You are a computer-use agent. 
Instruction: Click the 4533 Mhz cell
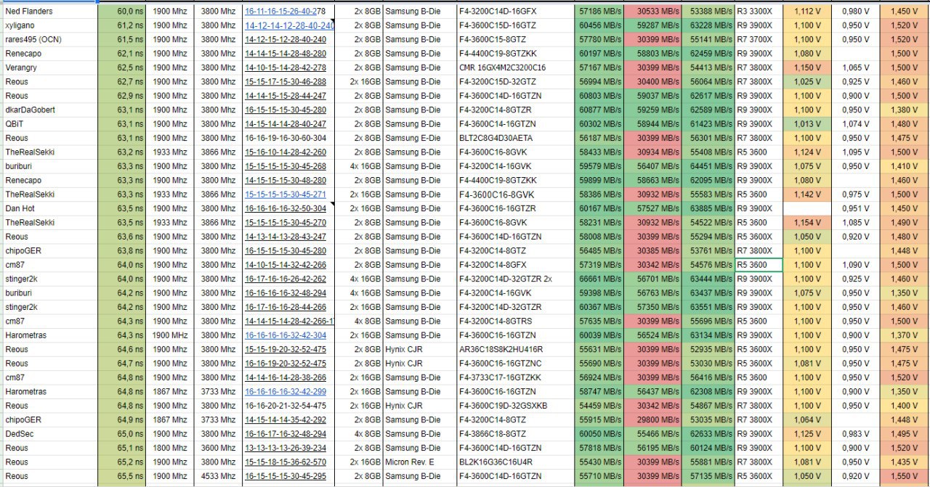click(x=218, y=476)
